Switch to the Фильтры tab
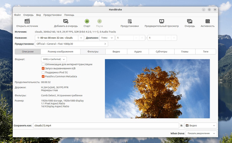This screenshot has width=232, height=143. 93,51
